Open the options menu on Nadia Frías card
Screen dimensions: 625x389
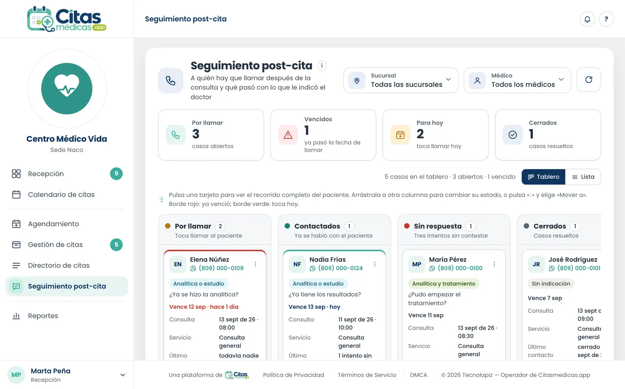375,264
